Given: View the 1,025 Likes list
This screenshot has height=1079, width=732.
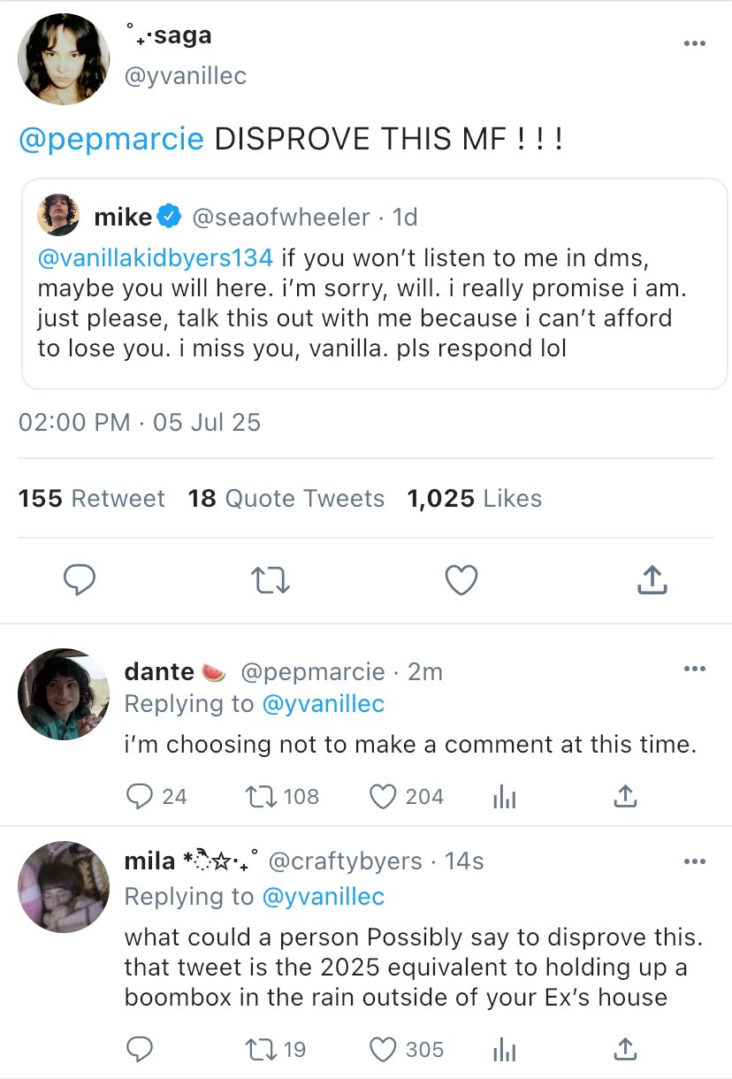Looking at the screenshot, I should pyautogui.click(x=474, y=499).
